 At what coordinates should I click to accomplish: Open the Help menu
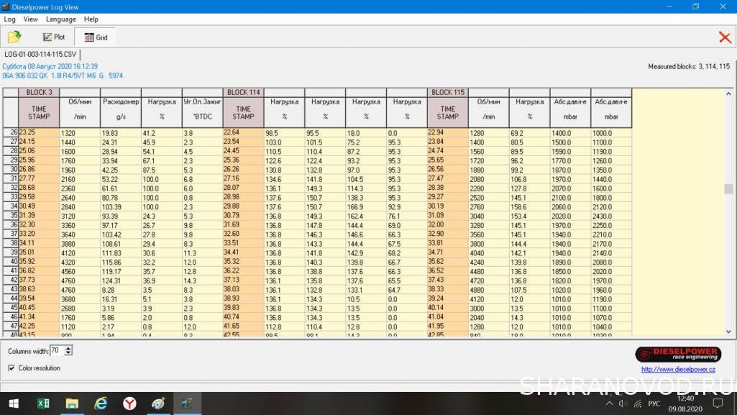click(x=91, y=19)
